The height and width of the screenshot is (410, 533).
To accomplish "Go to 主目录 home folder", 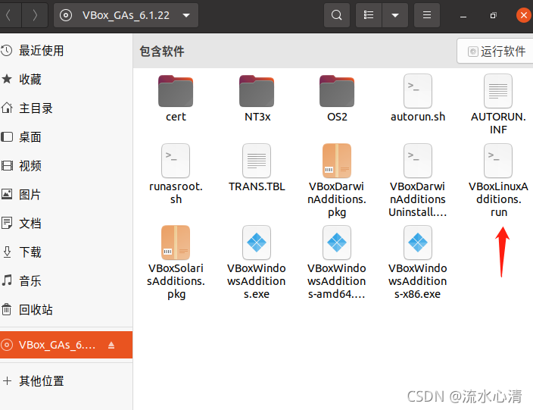I will click(67, 108).
